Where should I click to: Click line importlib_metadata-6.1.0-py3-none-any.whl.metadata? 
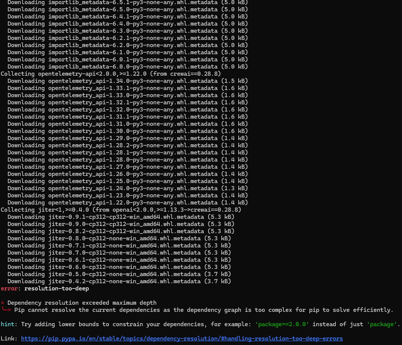point(128,52)
